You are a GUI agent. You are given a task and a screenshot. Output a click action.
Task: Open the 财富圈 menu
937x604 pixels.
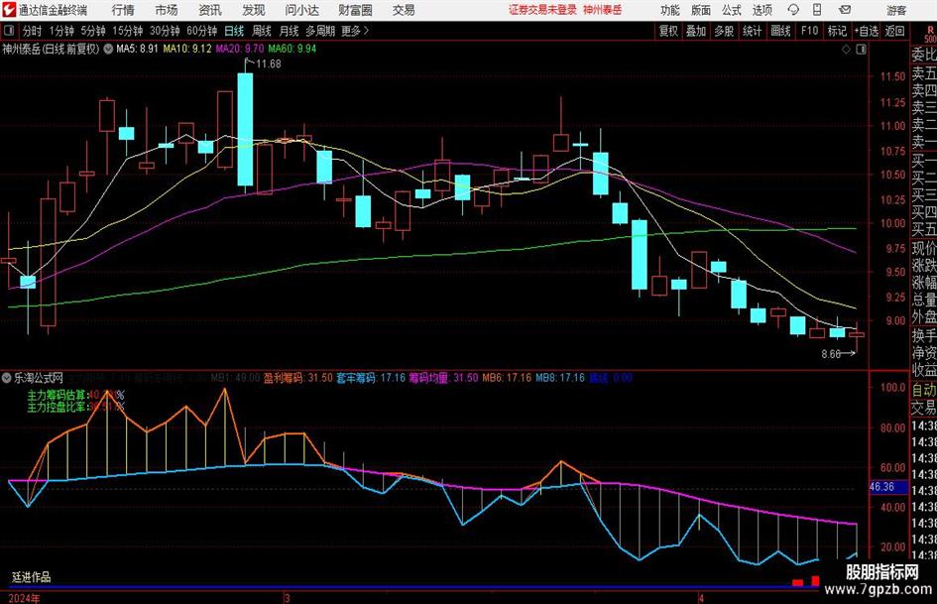[355, 10]
